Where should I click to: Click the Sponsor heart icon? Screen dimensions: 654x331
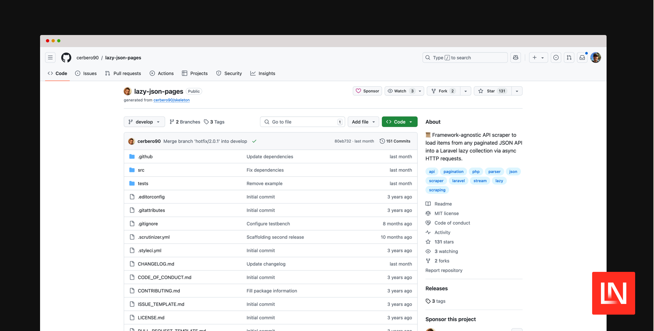(x=359, y=91)
